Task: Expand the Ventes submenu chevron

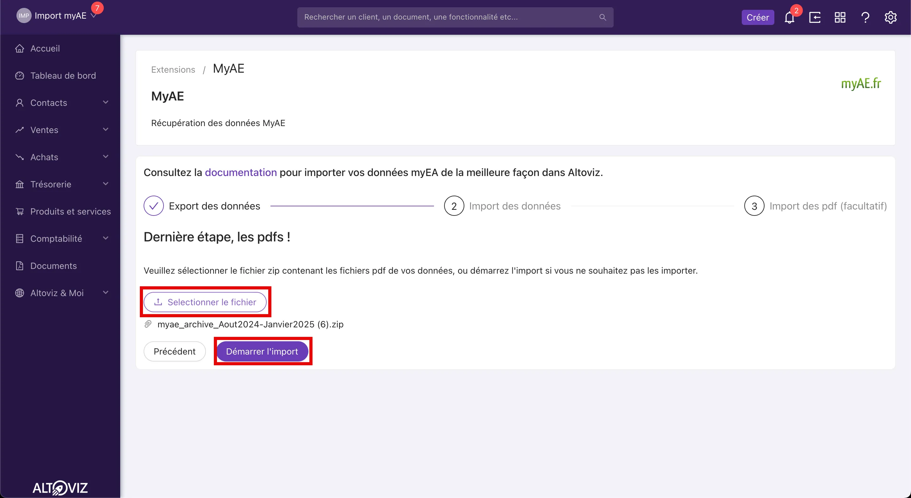Action: click(x=105, y=130)
